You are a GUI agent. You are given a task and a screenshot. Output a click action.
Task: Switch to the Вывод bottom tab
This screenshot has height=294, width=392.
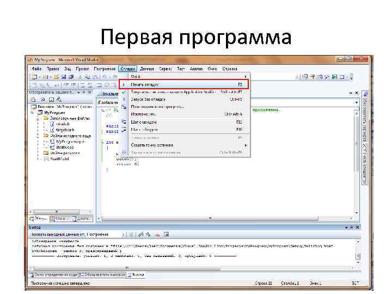pyautogui.click(x=136, y=274)
